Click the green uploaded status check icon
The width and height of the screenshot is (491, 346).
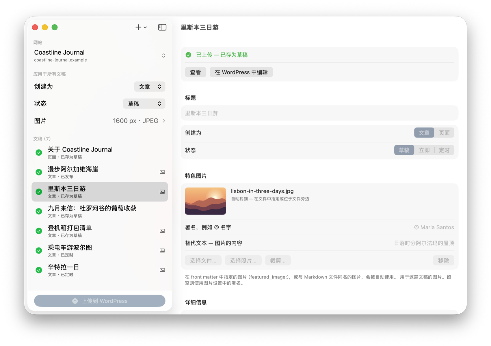188,55
